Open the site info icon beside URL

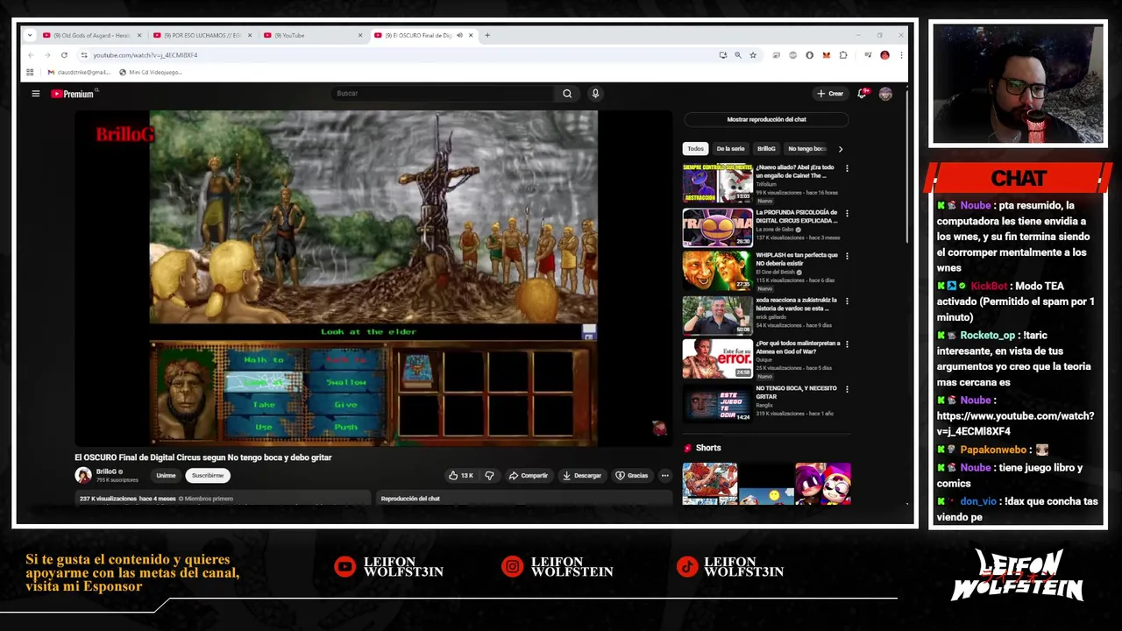(84, 55)
